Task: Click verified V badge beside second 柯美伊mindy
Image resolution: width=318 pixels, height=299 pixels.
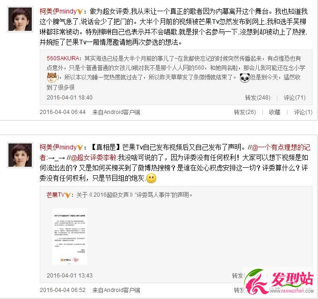Action: click(x=79, y=148)
